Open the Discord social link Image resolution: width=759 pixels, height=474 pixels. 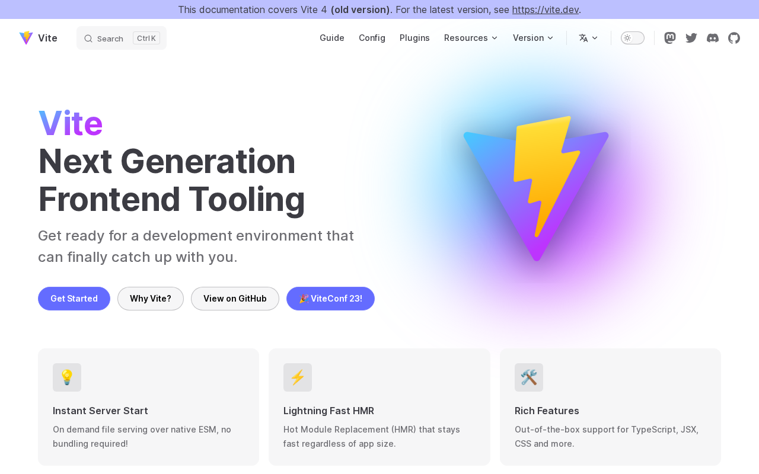713,38
